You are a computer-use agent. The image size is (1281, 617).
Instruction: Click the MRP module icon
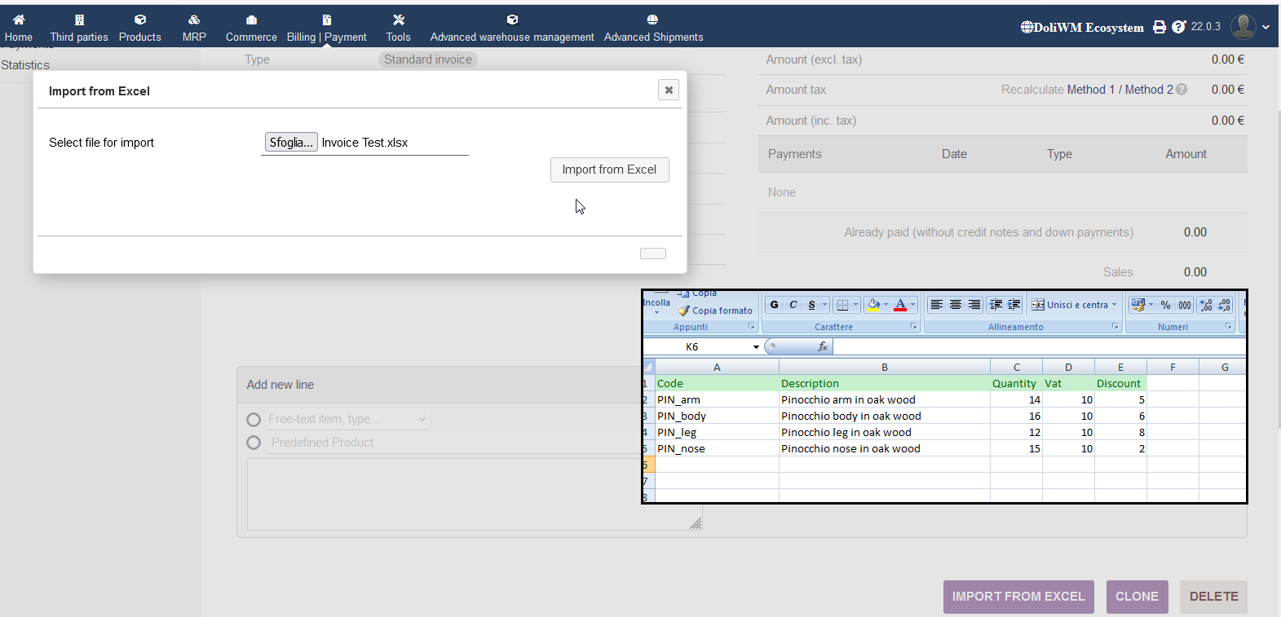click(194, 20)
